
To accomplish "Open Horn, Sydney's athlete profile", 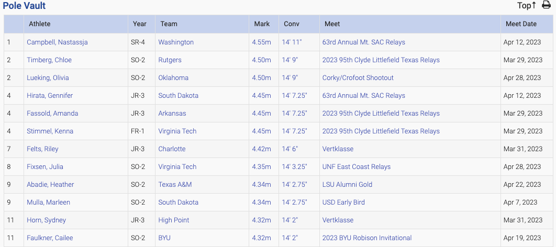I will pyautogui.click(x=46, y=220).
